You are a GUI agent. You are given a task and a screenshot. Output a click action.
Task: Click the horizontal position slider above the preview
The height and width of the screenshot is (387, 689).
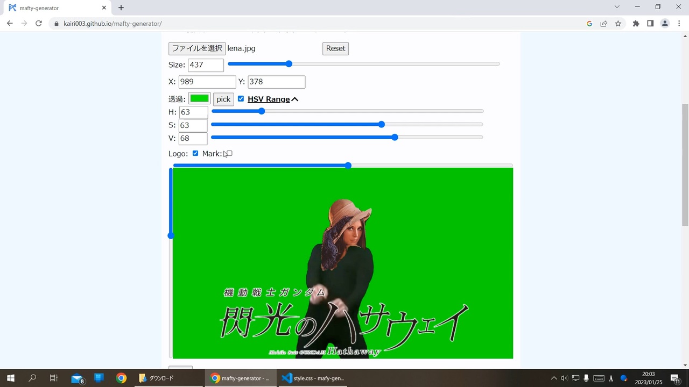coord(343,165)
